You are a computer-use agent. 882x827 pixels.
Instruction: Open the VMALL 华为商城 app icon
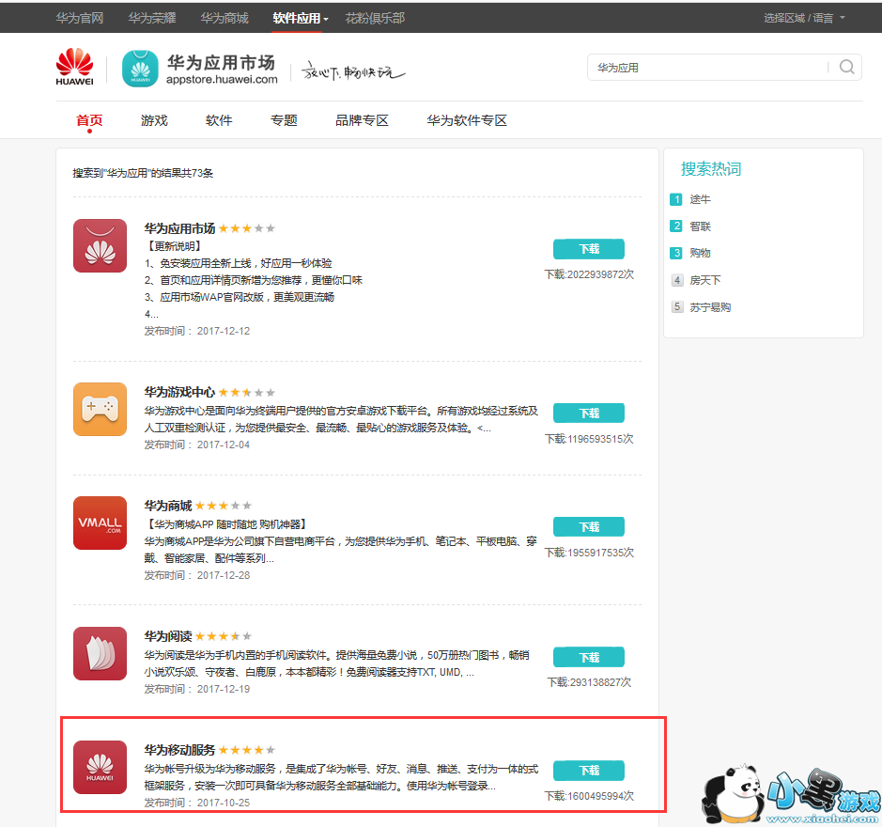[x=100, y=523]
